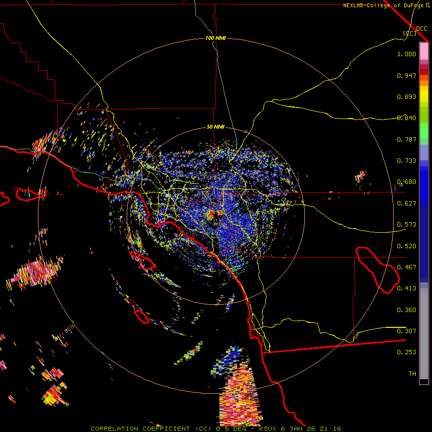Screen dimensions: 432x432
Task: Click the 0.413 scale value
Action: point(407,288)
